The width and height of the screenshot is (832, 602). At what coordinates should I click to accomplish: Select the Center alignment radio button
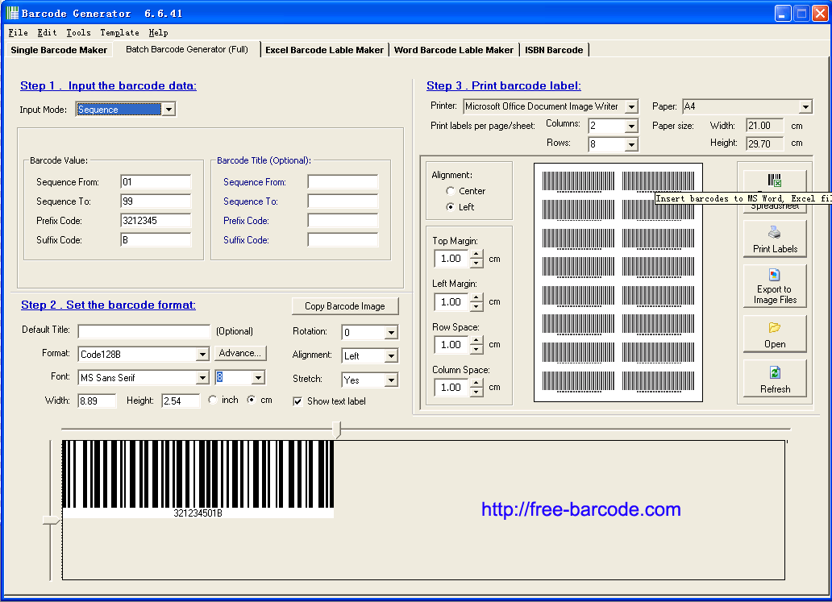click(450, 191)
